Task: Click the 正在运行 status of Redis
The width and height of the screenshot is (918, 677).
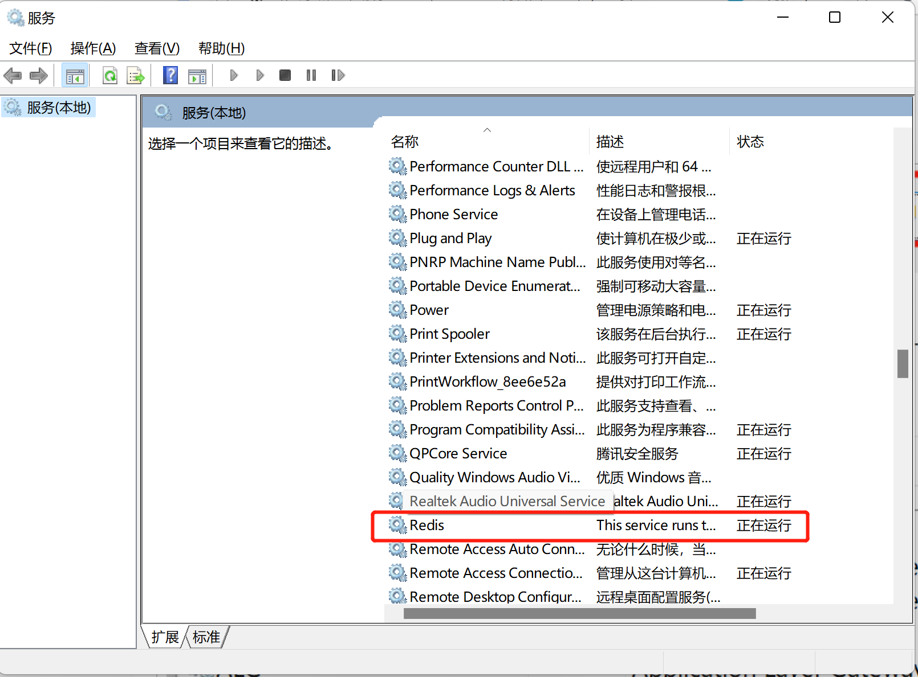Action: click(x=763, y=525)
